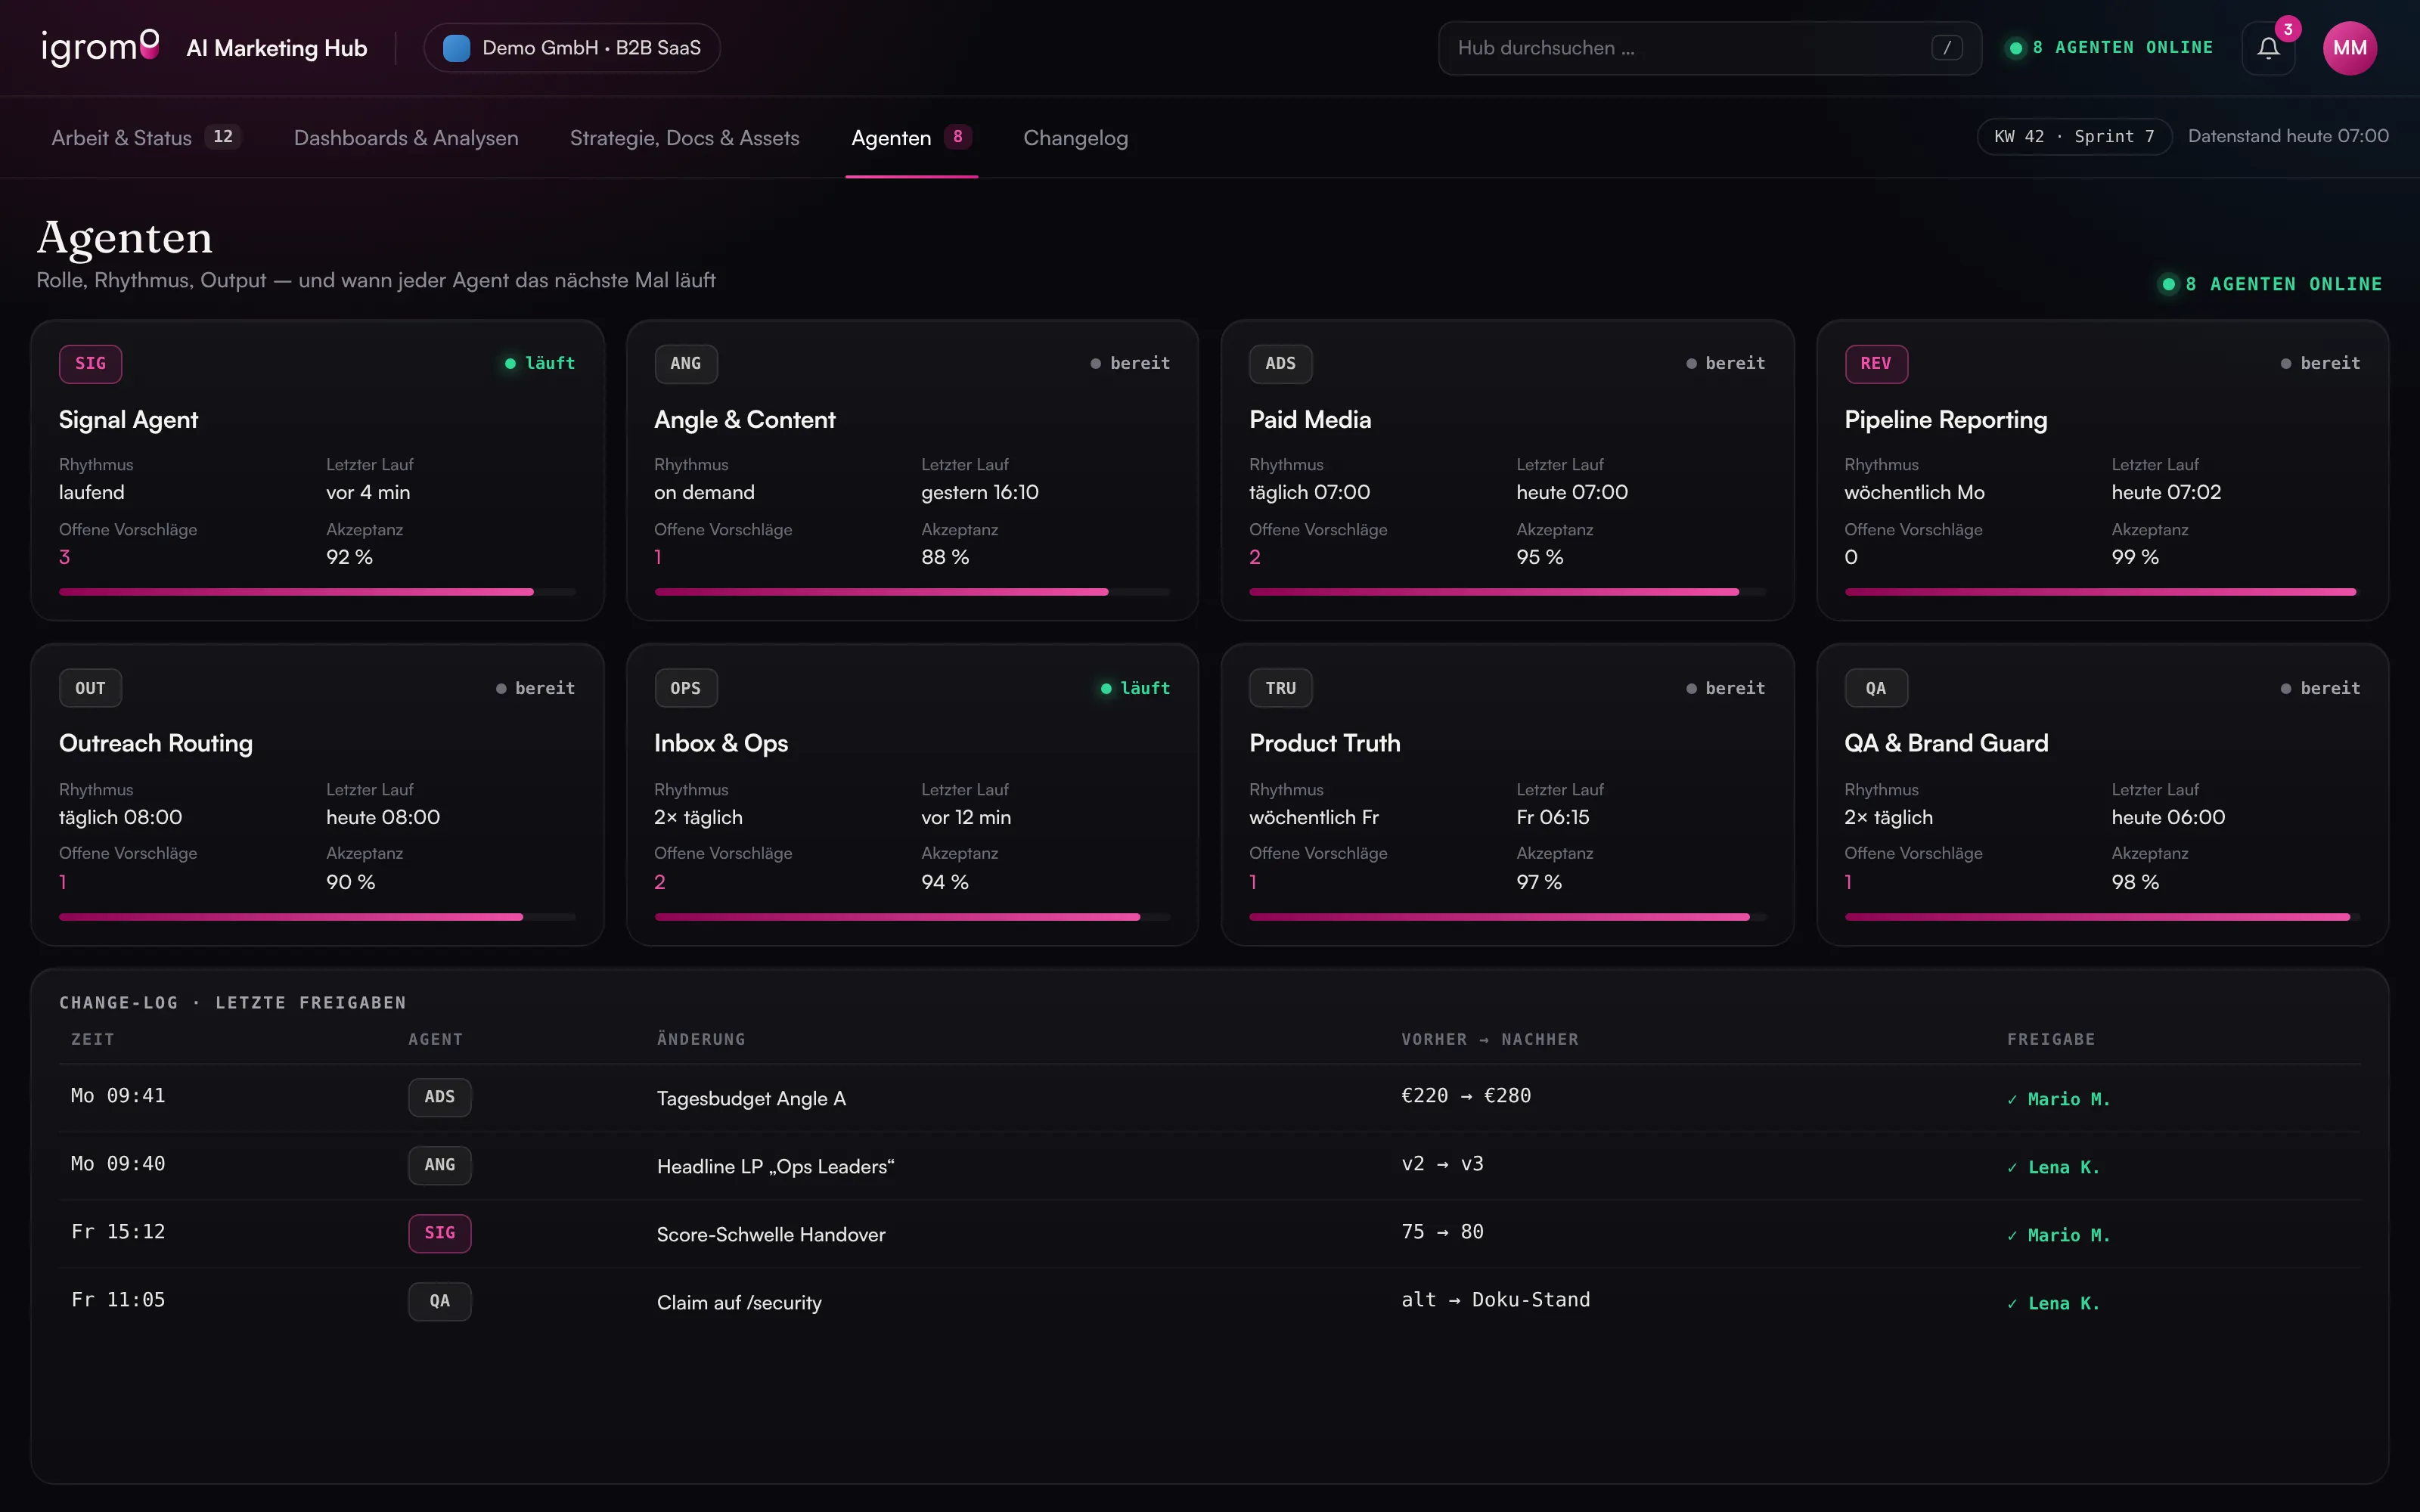Image resolution: width=2420 pixels, height=1512 pixels.
Task: Click the VORHER → NACHHER column header
Action: pyautogui.click(x=1490, y=1039)
